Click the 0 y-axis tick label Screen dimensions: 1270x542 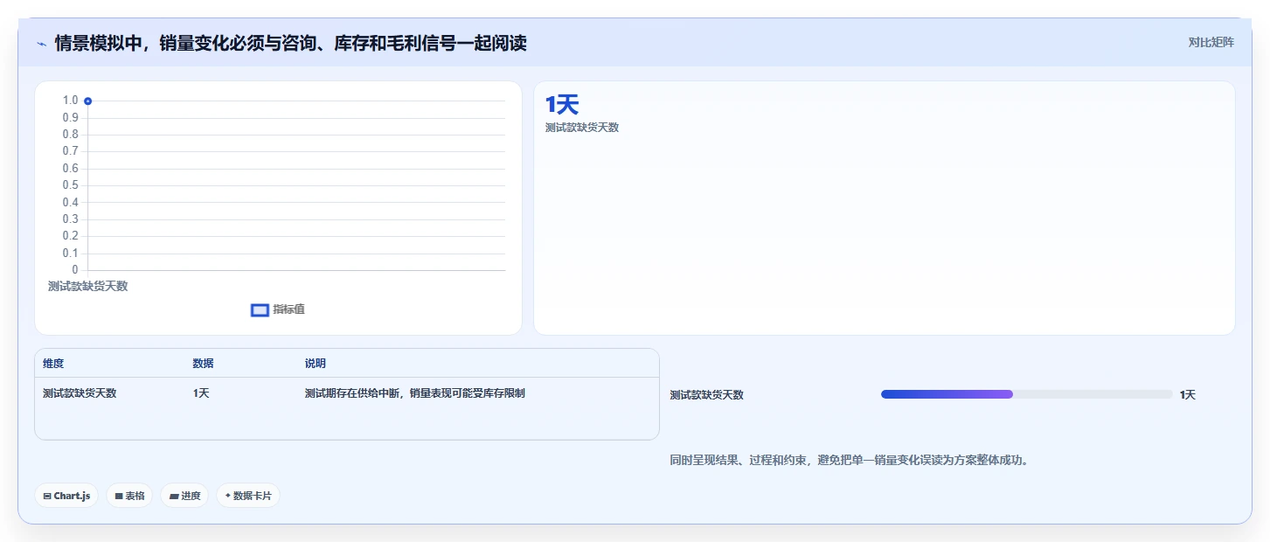75,269
